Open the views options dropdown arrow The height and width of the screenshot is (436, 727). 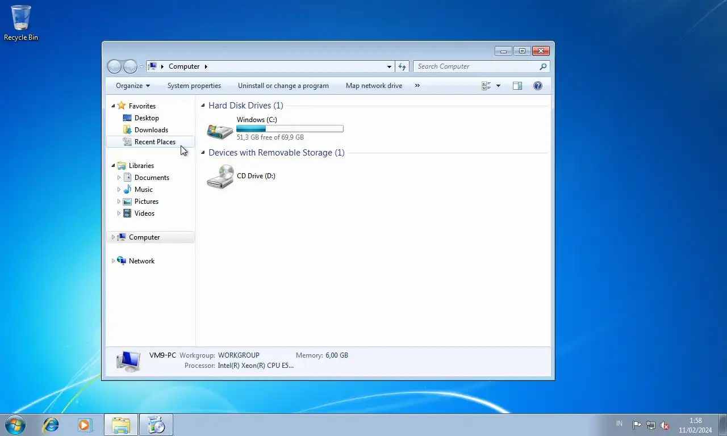tap(498, 86)
